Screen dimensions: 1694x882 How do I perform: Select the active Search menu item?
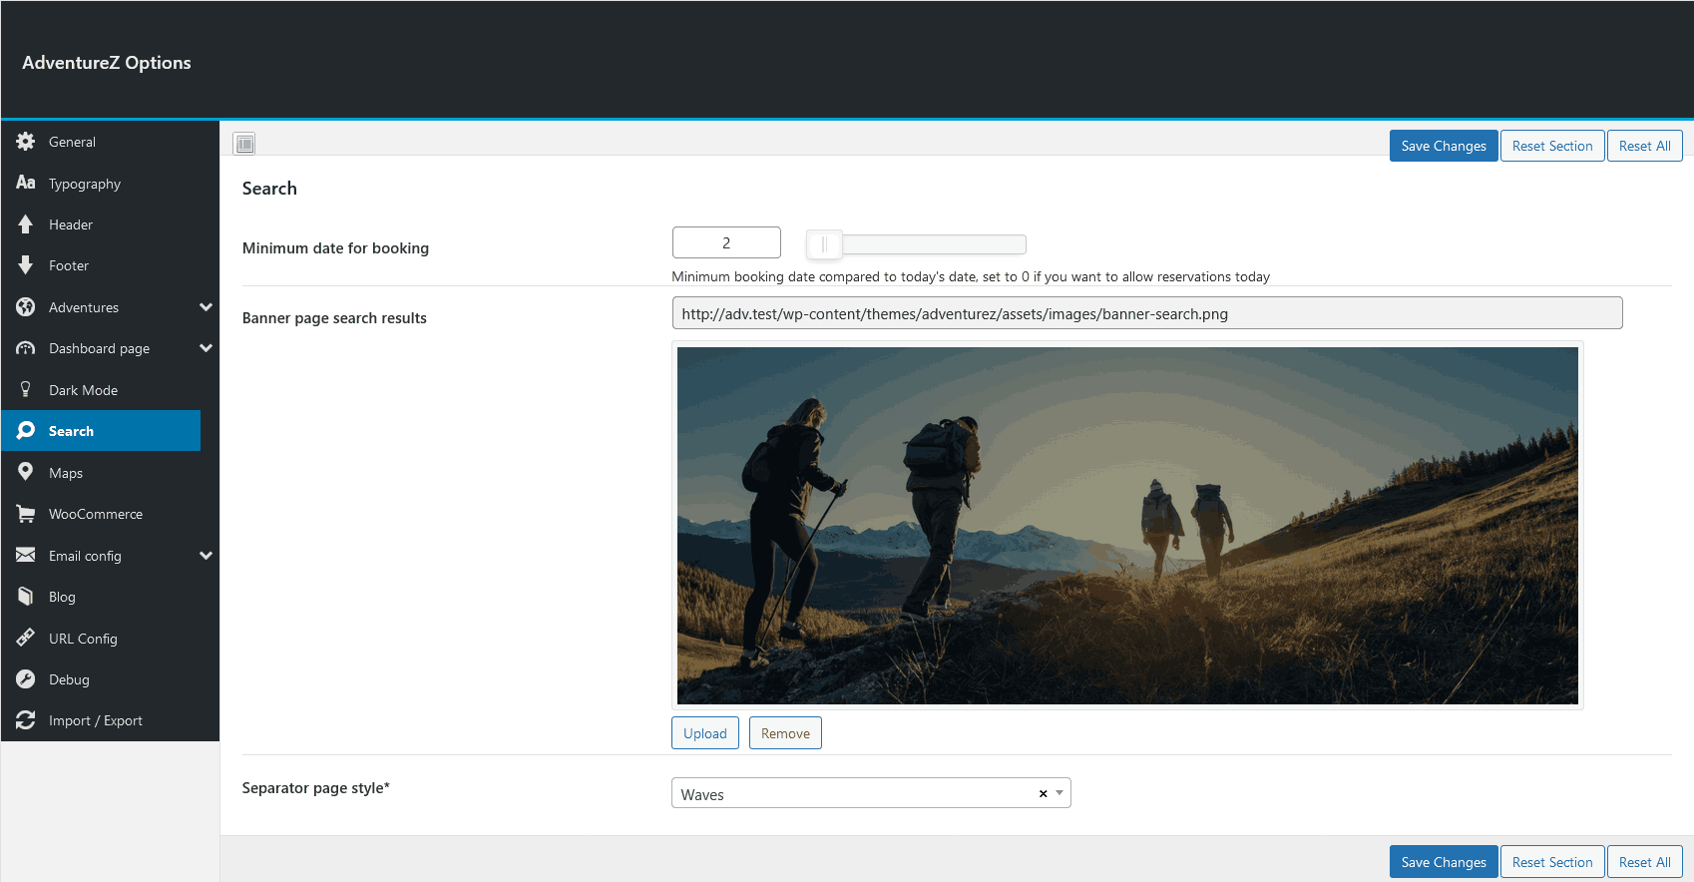click(x=101, y=431)
